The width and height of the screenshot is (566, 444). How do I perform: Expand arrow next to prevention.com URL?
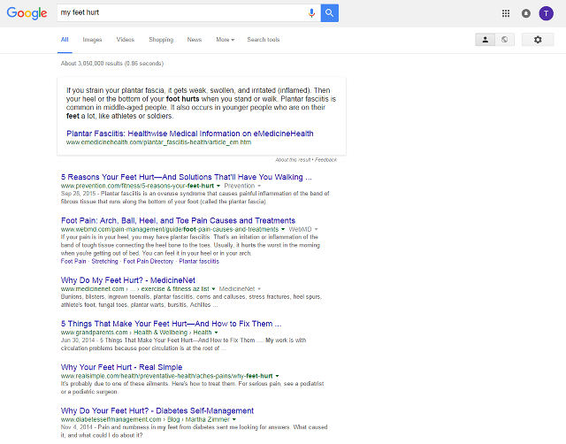218,186
